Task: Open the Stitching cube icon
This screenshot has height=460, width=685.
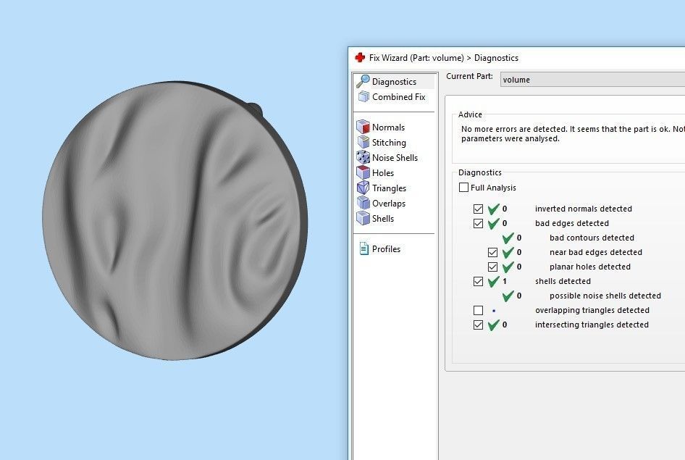Action: pos(363,143)
